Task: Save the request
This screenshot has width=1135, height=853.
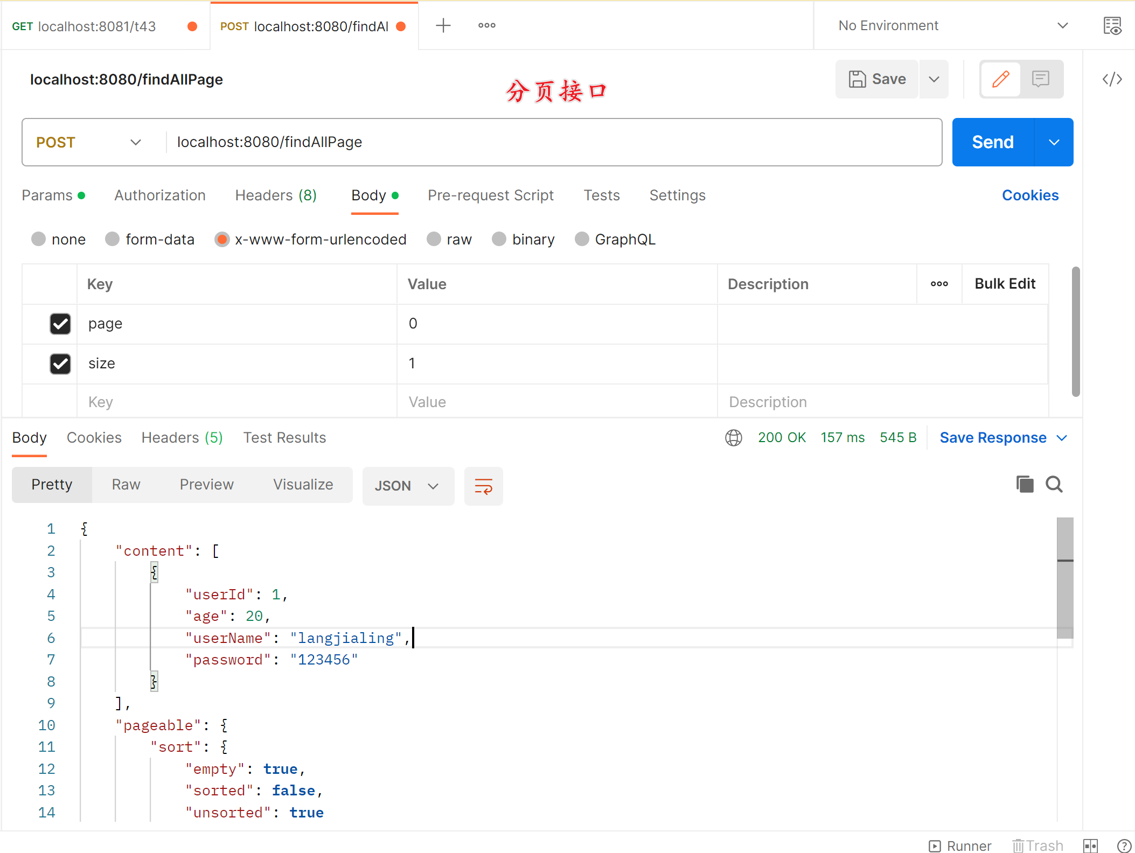Action: click(x=877, y=79)
